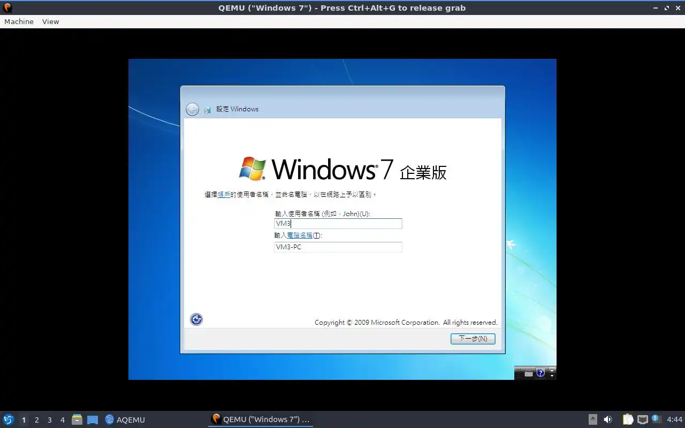Click the network connection tray icon
The height and width of the screenshot is (428, 685).
click(x=643, y=419)
